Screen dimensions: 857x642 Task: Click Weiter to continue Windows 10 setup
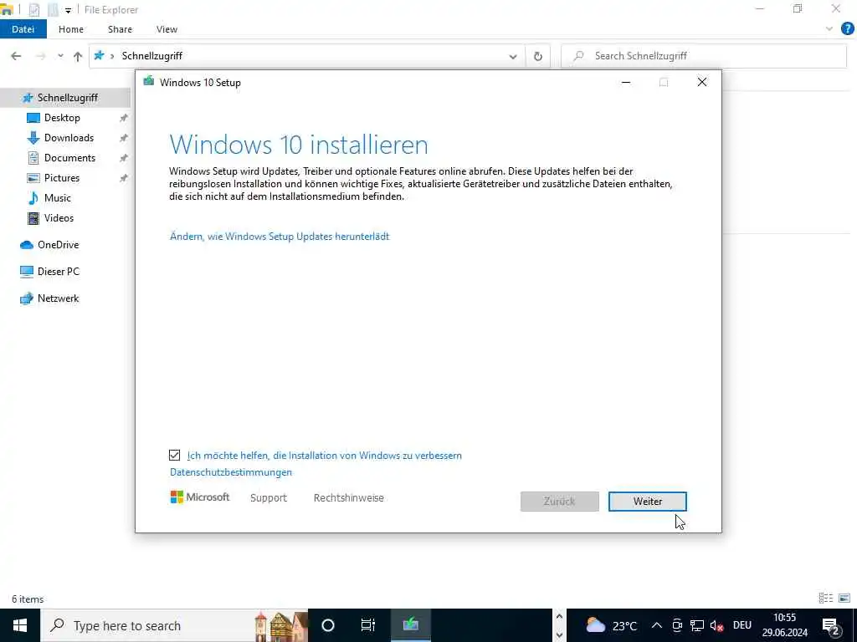click(647, 502)
